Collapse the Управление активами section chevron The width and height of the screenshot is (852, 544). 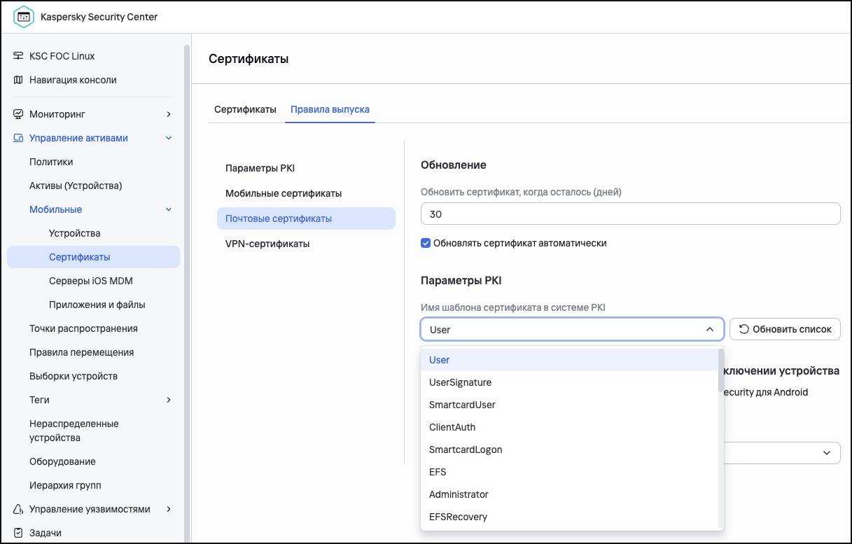169,138
